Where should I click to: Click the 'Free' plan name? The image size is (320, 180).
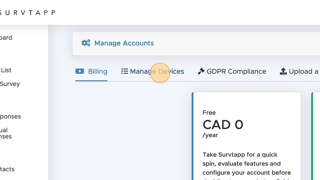[209, 113]
